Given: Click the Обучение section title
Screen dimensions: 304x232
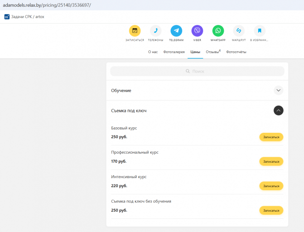Looking at the screenshot, I should tap(121, 91).
